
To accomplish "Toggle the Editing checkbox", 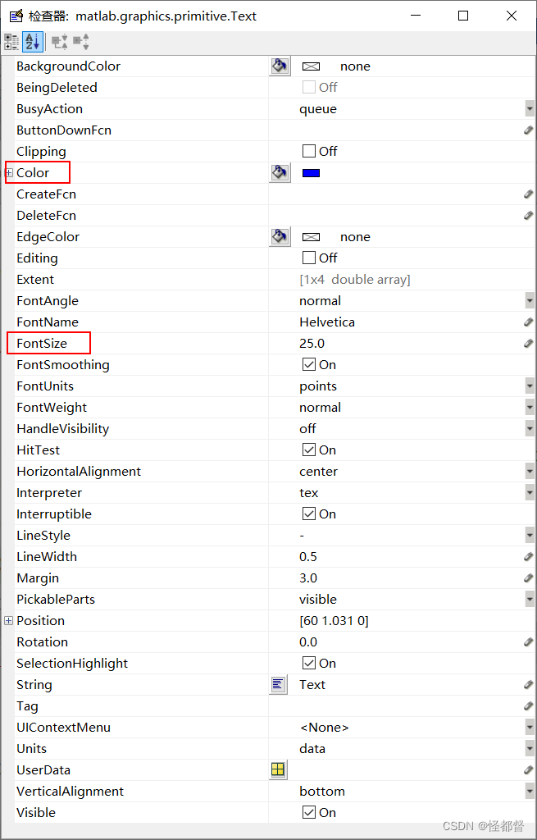I will 309,258.
